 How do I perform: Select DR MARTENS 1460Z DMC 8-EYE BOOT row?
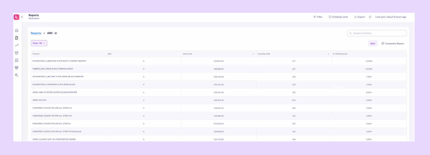(218, 61)
